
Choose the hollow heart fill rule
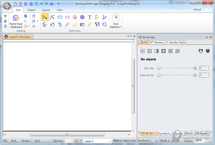click(x=201, y=51)
